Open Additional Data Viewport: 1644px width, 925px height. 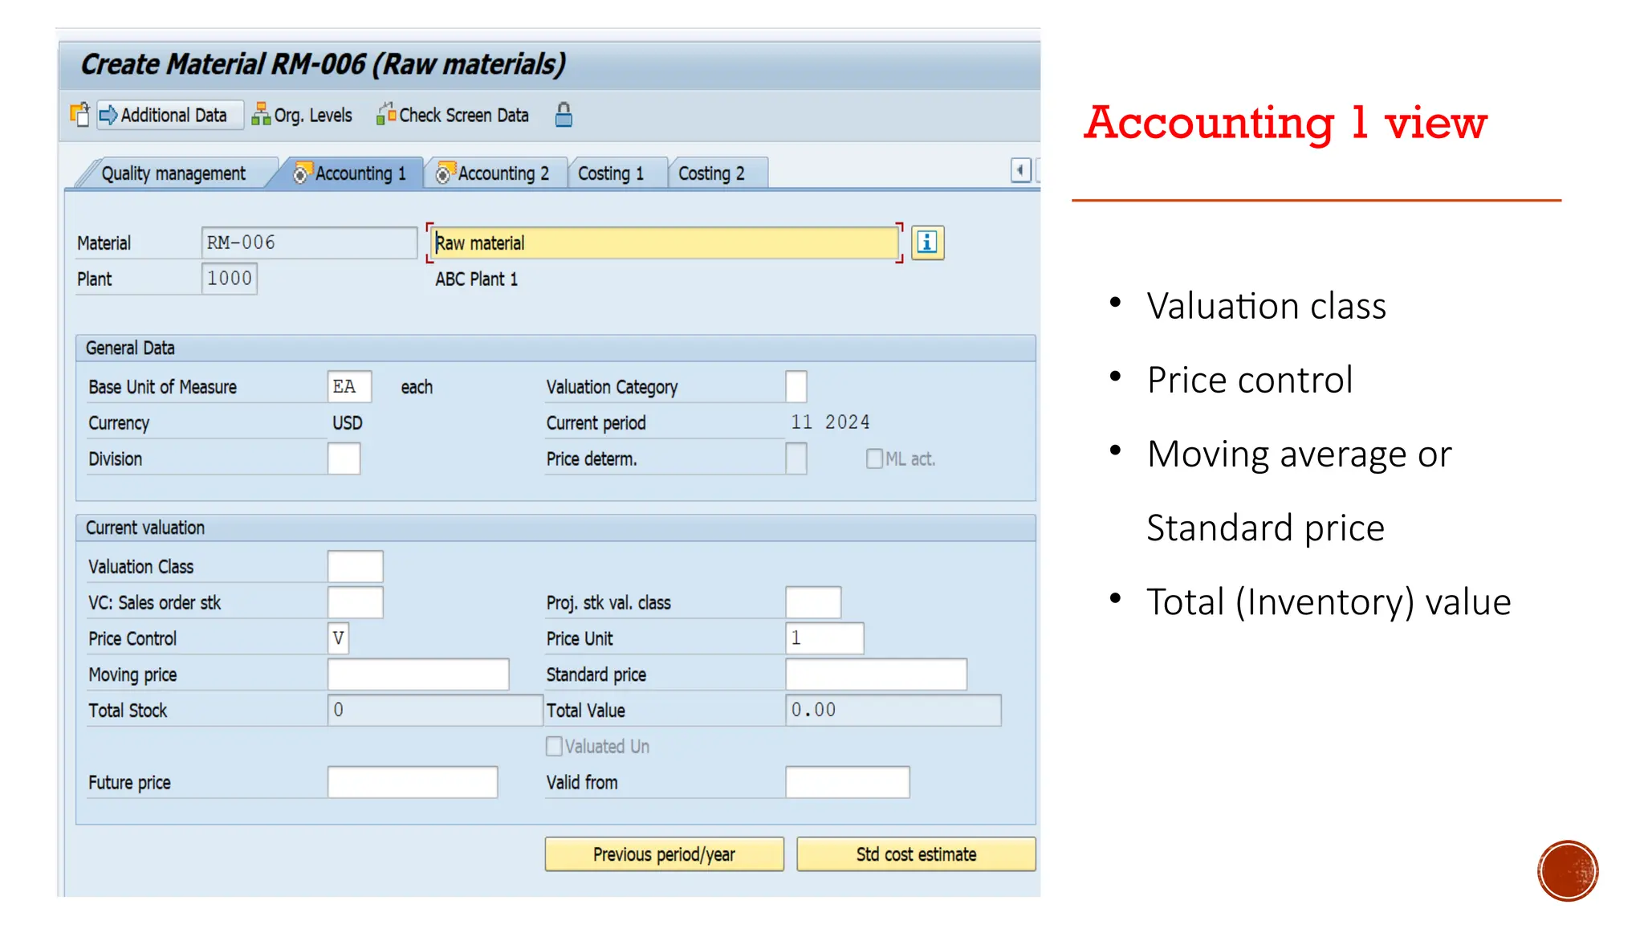coord(170,116)
